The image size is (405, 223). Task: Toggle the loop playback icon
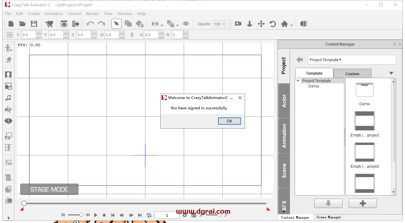click(149, 215)
